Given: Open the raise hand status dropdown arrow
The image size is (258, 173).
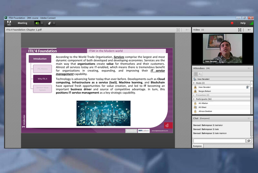Looking at the screenshot, I should (54, 23).
